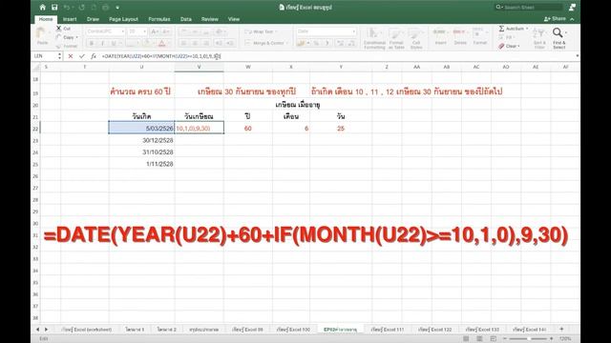Click the Redo arrow in the title bar
Screen dimensions: 611x343
click(x=81, y=8)
